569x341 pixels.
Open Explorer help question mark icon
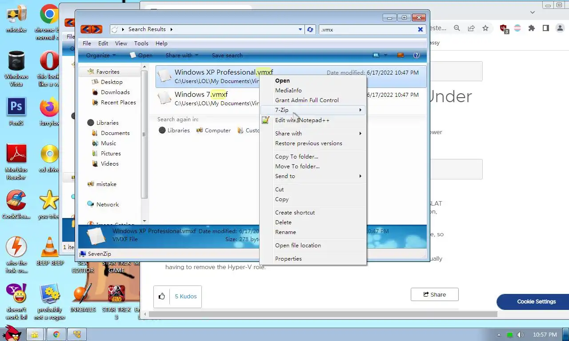tap(417, 55)
